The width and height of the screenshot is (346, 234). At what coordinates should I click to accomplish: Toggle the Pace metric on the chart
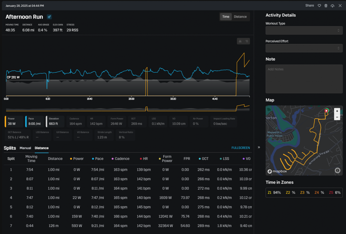click(x=34, y=121)
